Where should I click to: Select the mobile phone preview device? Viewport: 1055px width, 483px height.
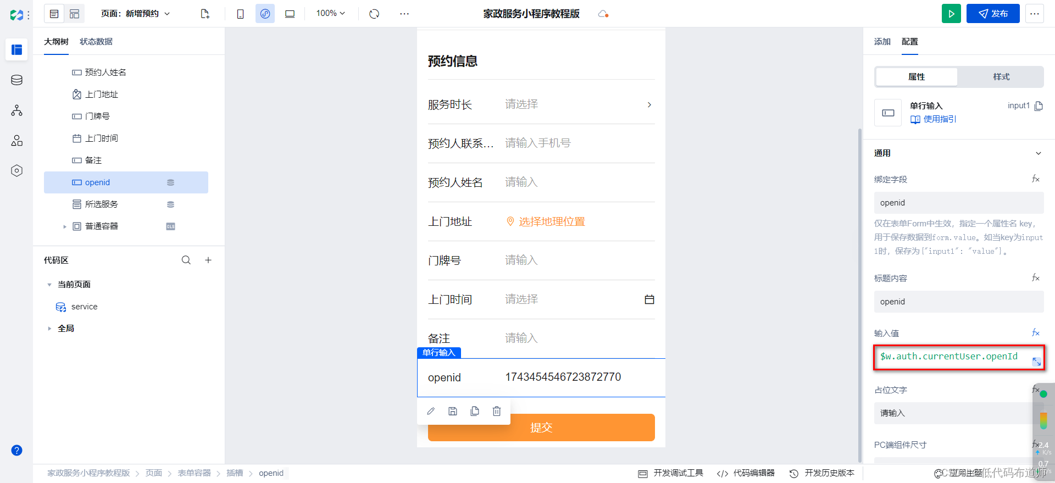(x=240, y=14)
